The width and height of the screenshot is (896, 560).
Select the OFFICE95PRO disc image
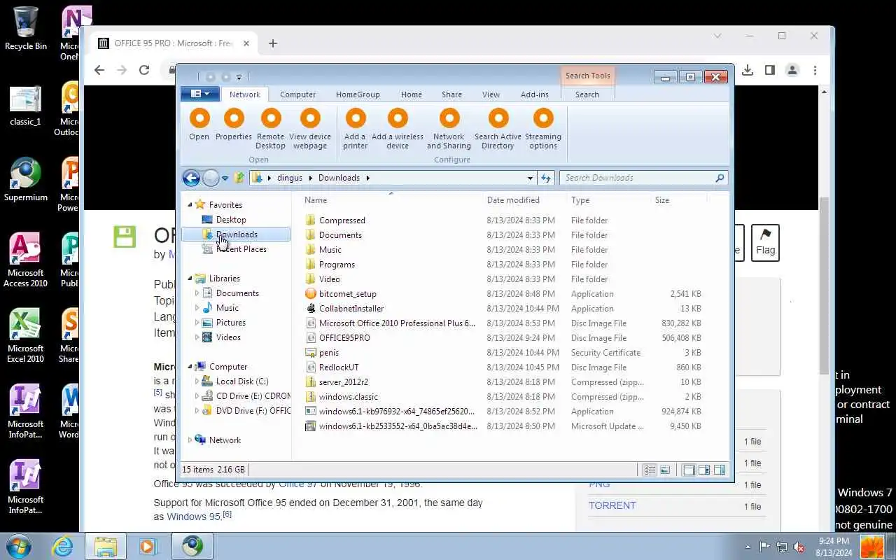tap(344, 338)
